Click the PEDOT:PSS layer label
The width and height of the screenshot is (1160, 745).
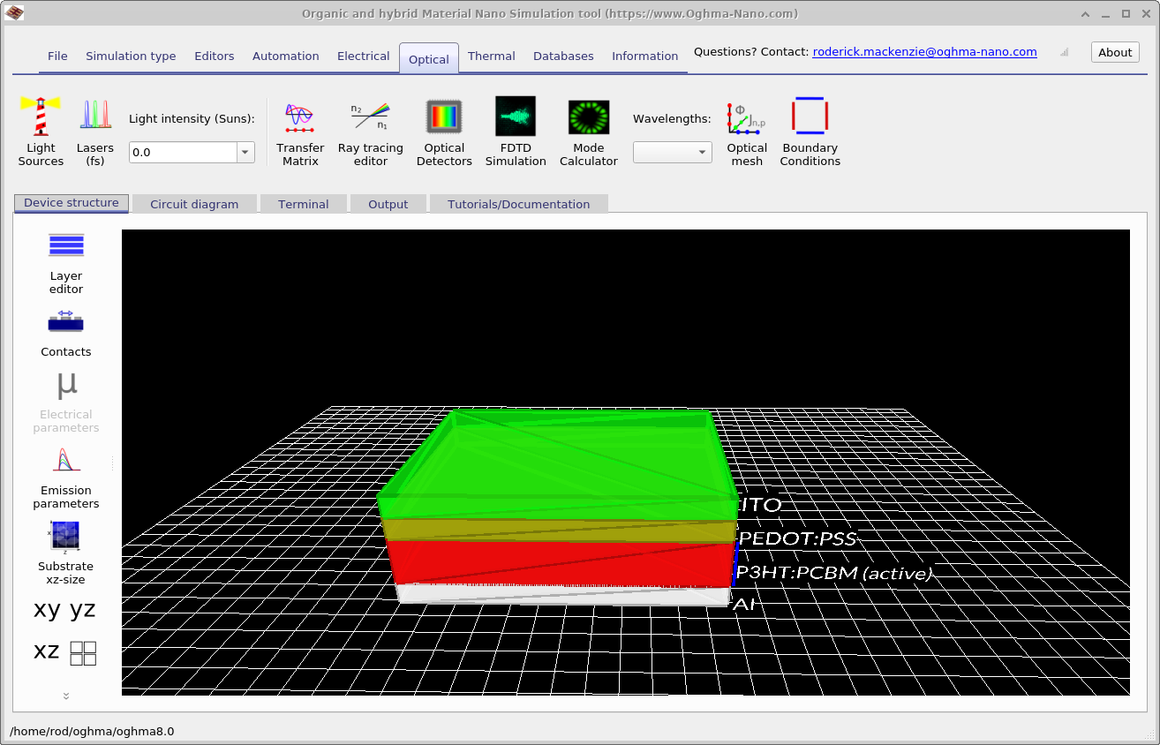(x=797, y=538)
